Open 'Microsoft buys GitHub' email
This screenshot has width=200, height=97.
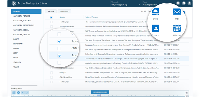point(122,82)
